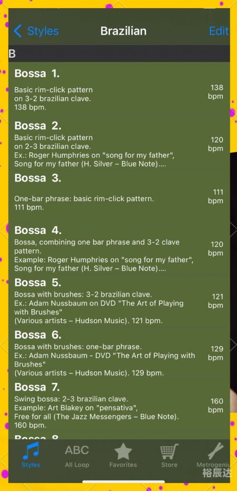Choose Bossa 3. one-bar phrase pattern
The height and width of the screenshot is (491, 237).
(119, 196)
